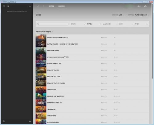Click the Teenagent title text
Image resolution: width=154 pixels, height=125 pixels.
tap(51, 109)
